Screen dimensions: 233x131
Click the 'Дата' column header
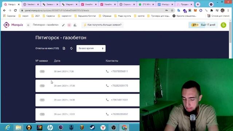[x=57, y=61]
